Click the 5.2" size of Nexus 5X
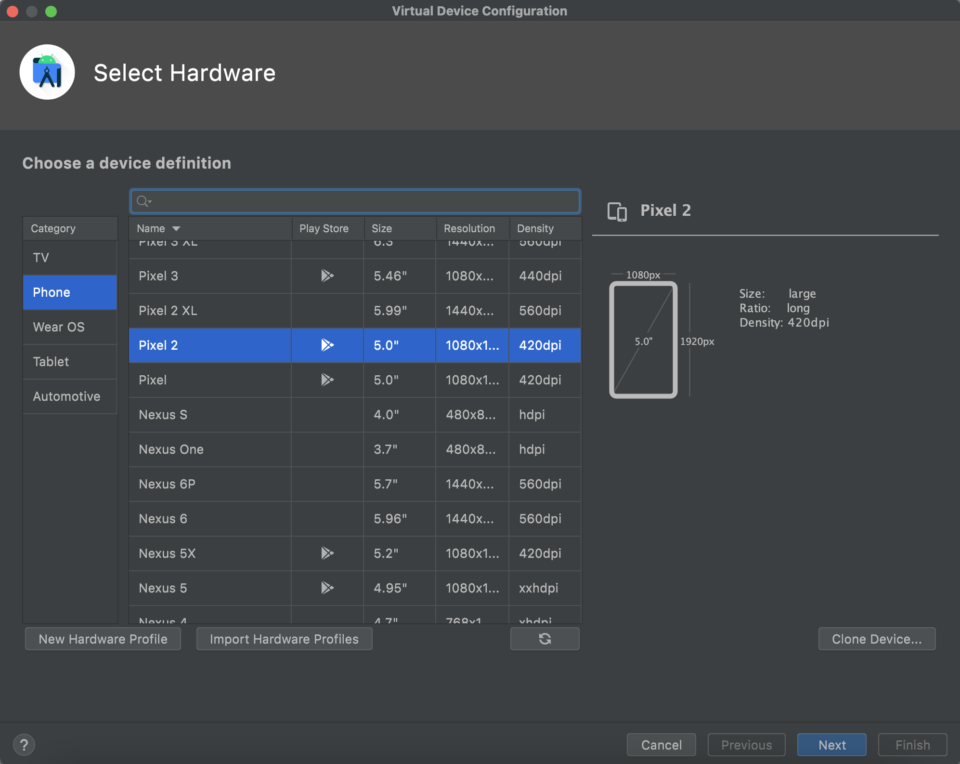Screen dimensions: 960x764 point(400,553)
